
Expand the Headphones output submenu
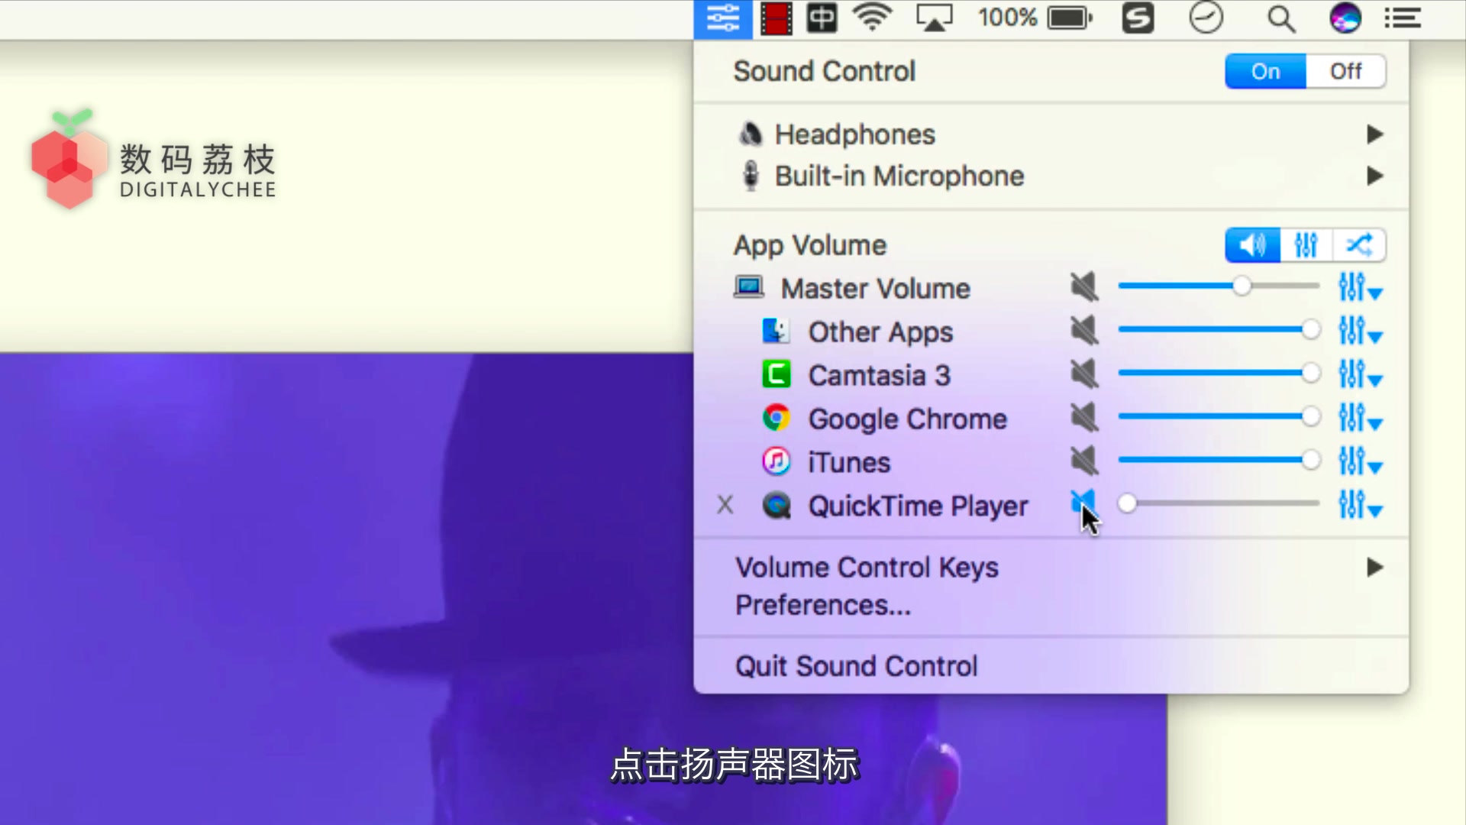(1374, 134)
